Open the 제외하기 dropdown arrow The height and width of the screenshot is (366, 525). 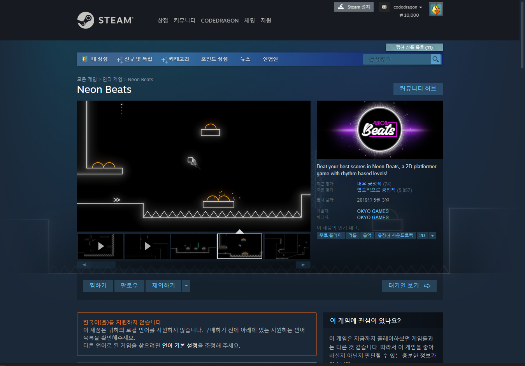(x=186, y=286)
